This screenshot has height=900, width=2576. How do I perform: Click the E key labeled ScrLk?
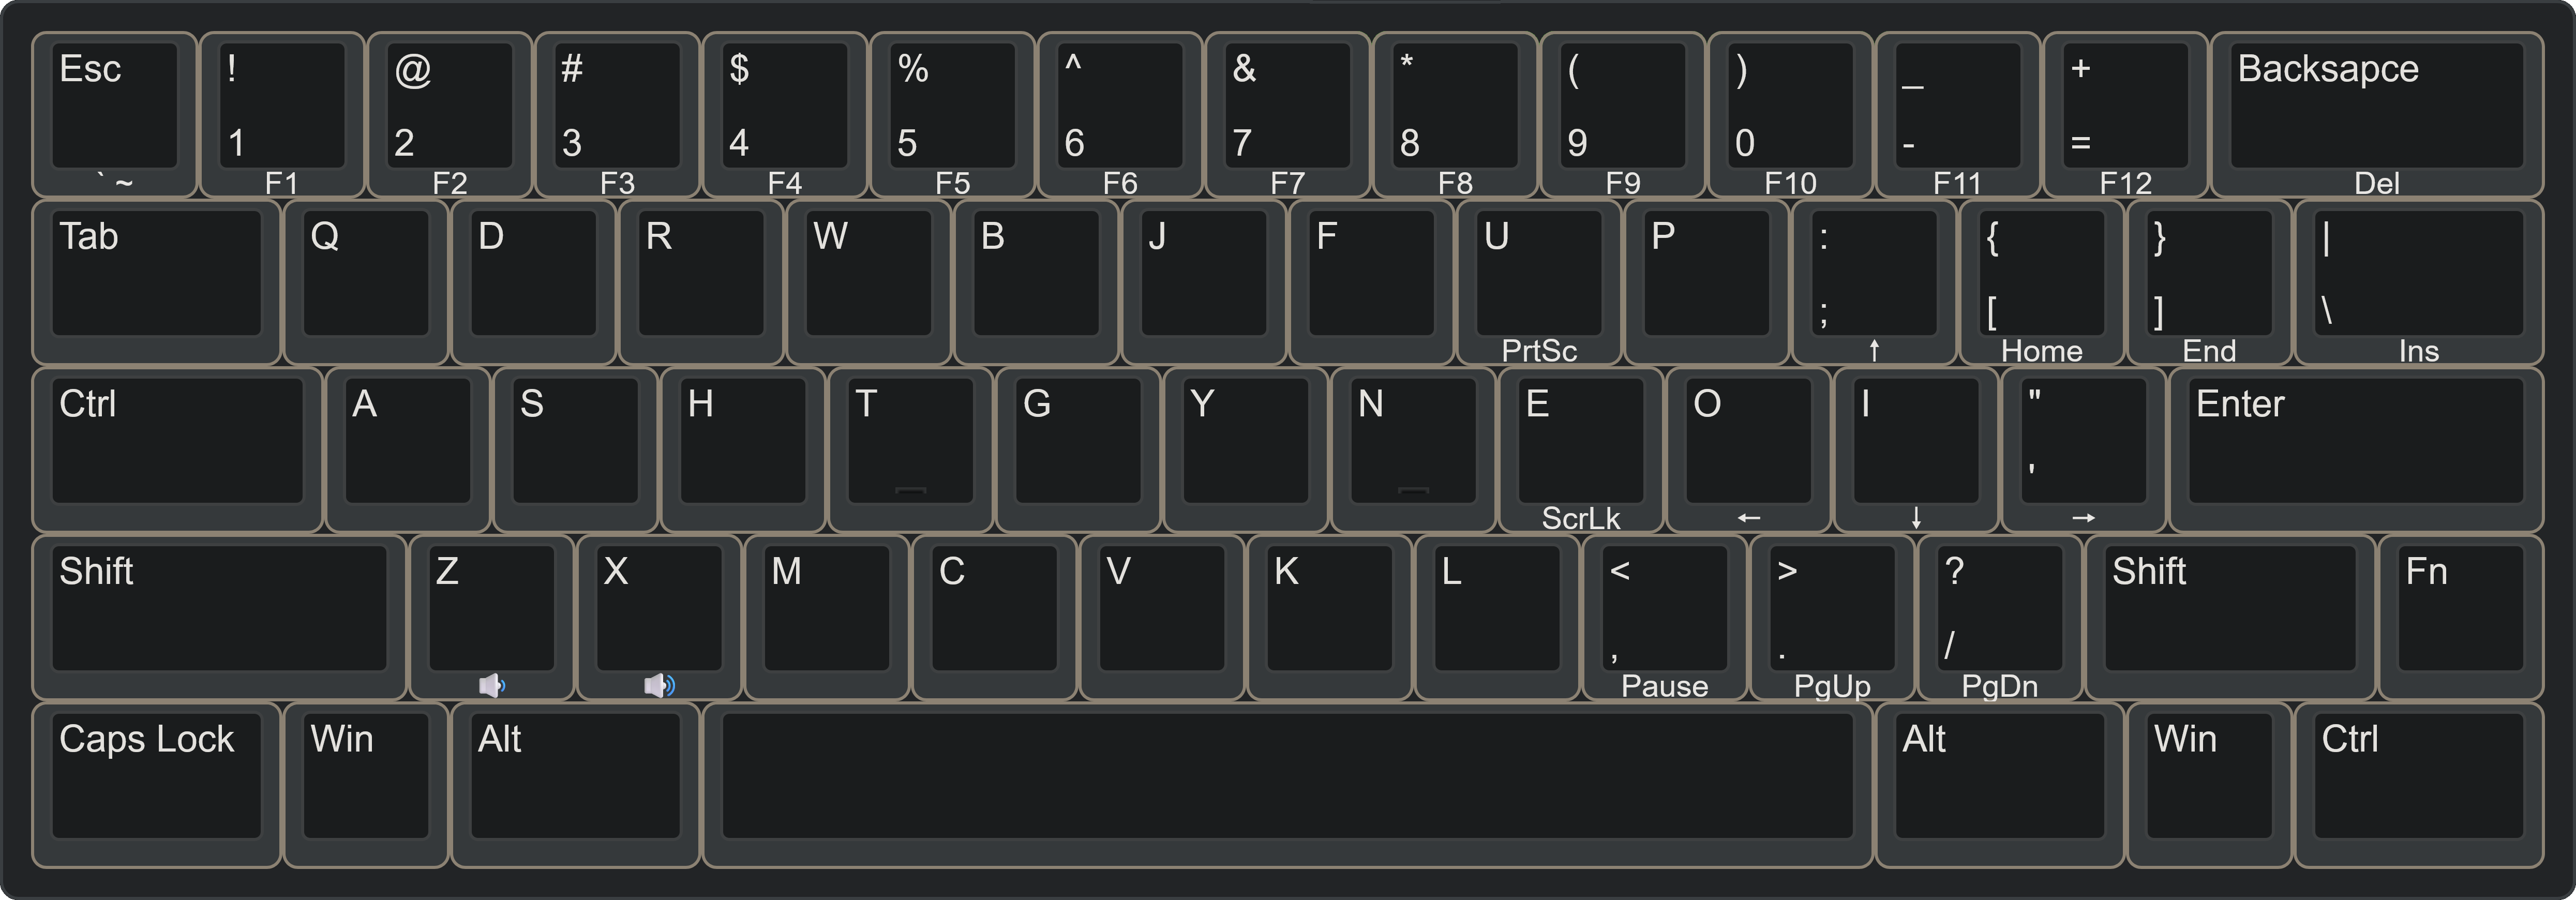tap(1581, 449)
